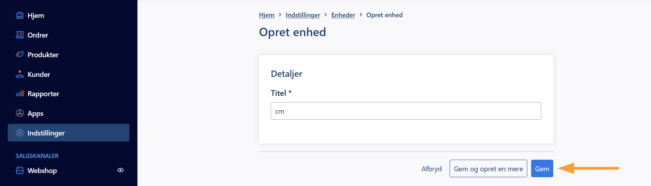Go back to Enheder breadcrumb
Viewport: 651px width, 186px height.
point(343,15)
